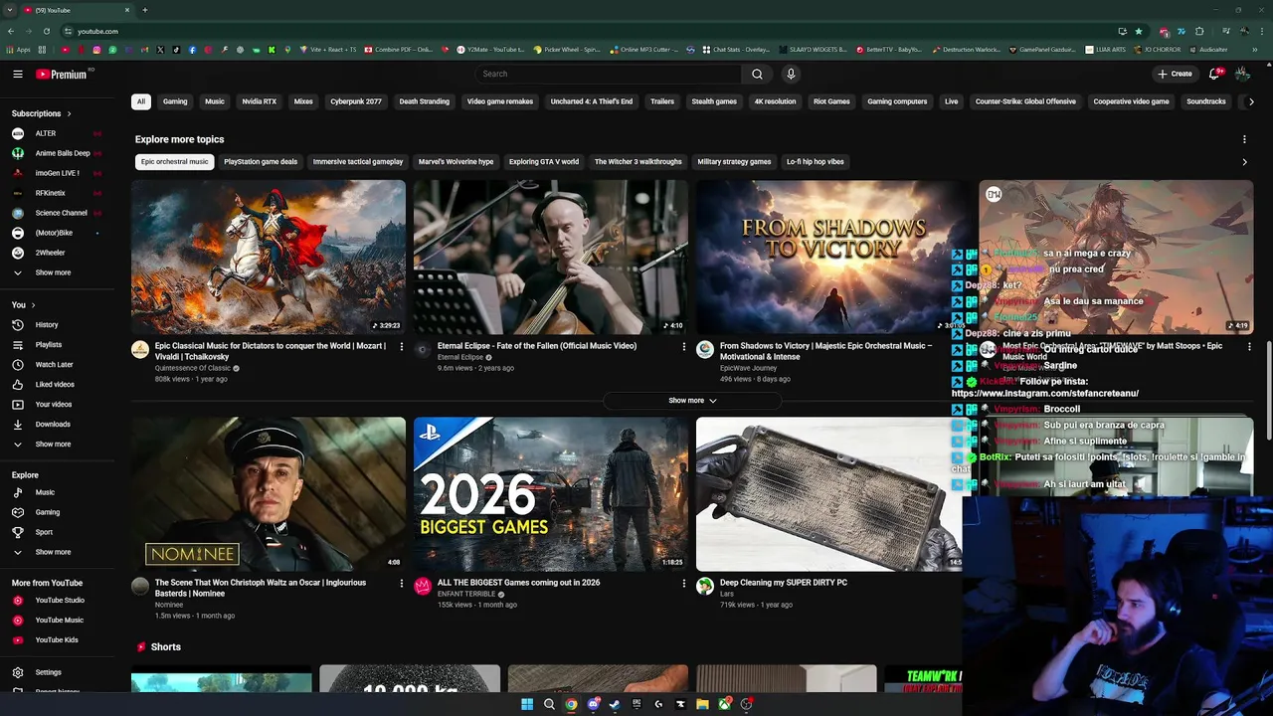The height and width of the screenshot is (716, 1273).
Task: Open options for ALL THE BIGGEST Games video
Action: pyautogui.click(x=683, y=584)
